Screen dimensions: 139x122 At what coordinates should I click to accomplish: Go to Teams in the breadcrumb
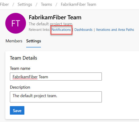coord(47,4)
